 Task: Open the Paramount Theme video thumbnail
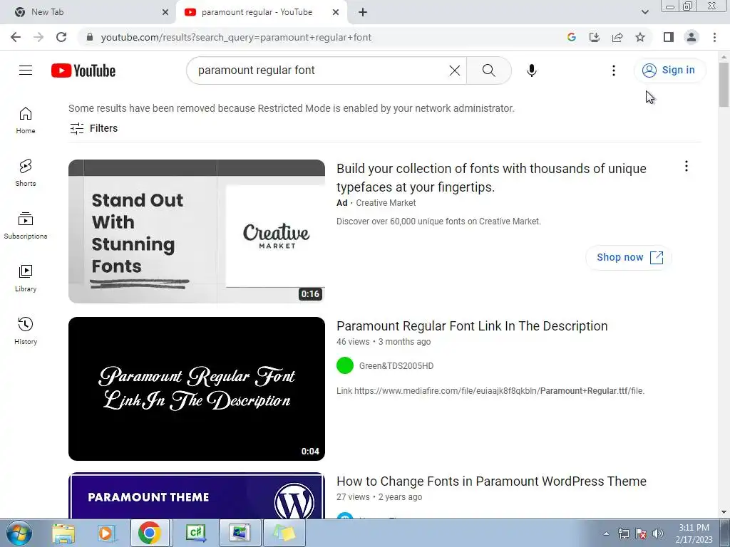197,496
